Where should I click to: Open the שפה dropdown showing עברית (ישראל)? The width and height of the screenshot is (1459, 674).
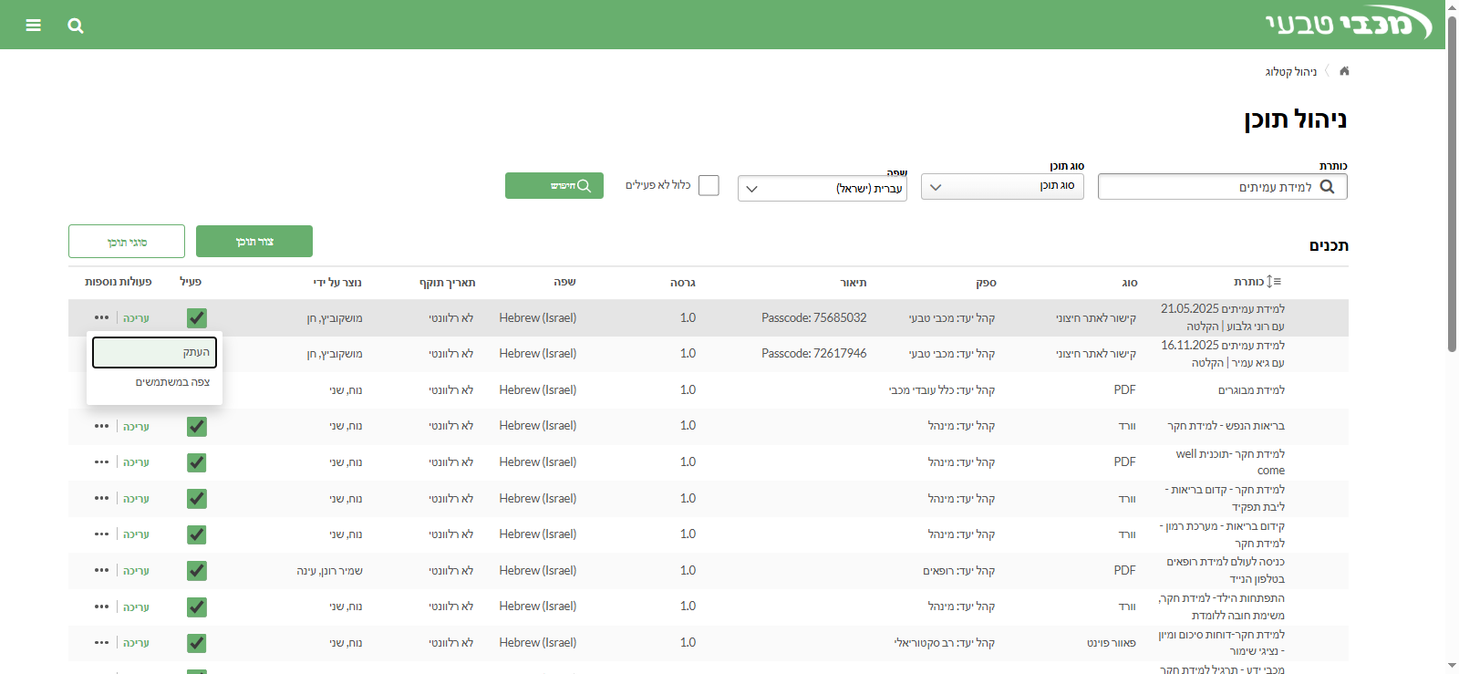tap(823, 188)
